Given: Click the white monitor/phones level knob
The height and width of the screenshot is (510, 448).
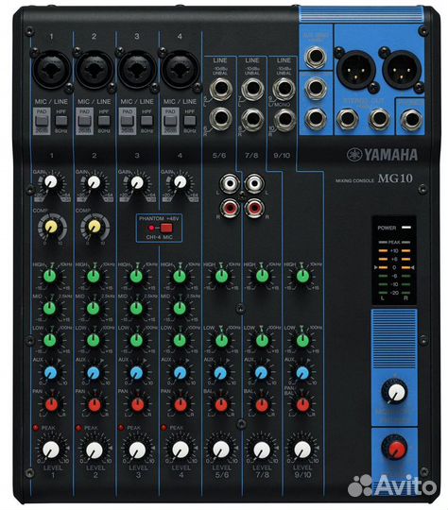Looking at the screenshot, I should [395, 392].
